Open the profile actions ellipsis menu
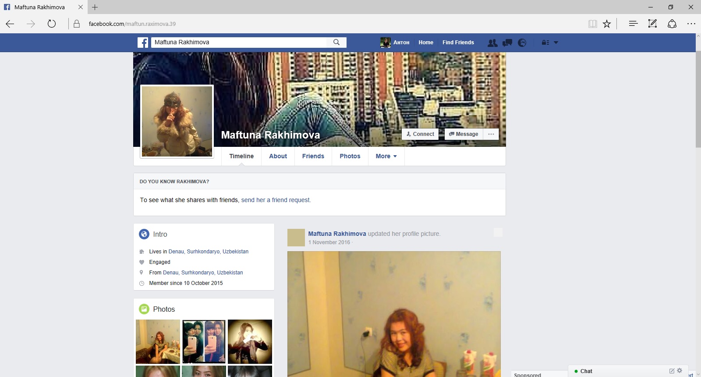Screen dimensions: 701x377 pyautogui.click(x=491, y=134)
